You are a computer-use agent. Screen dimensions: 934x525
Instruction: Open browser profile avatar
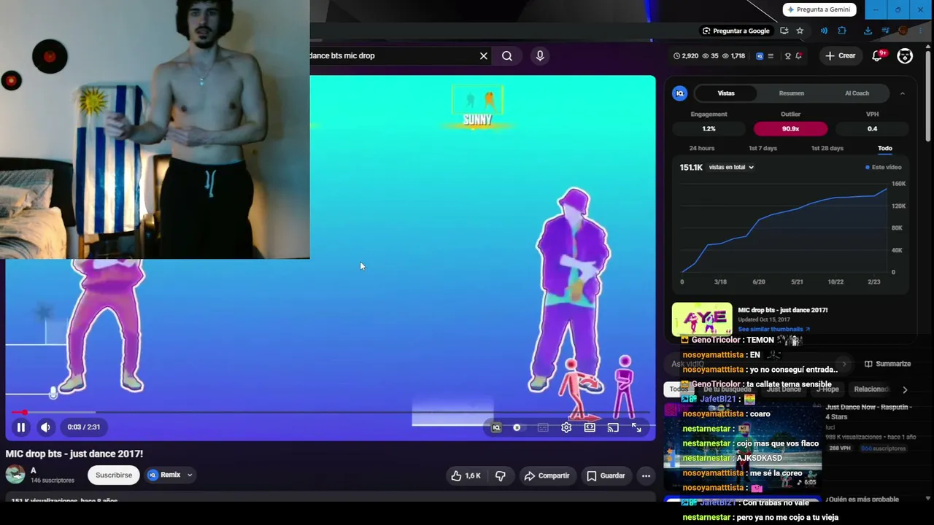point(903,31)
